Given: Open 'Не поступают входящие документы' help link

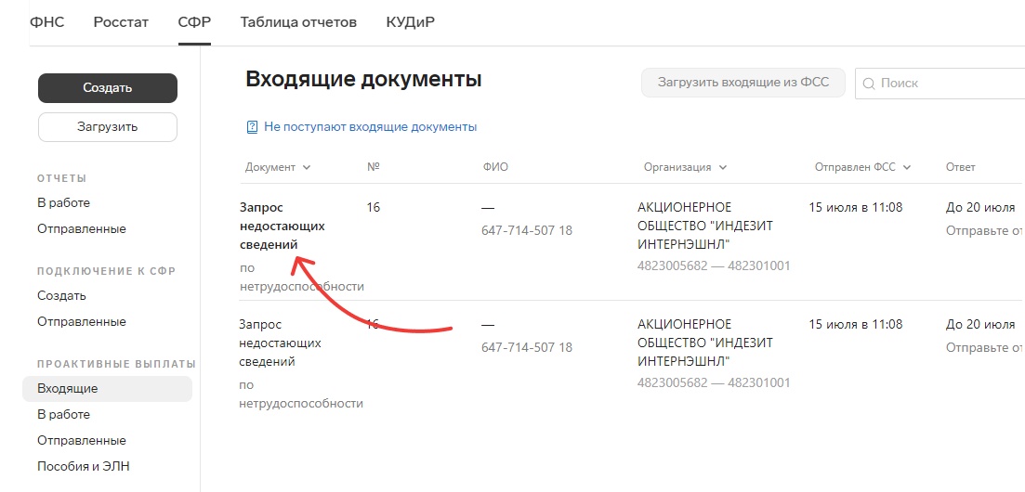Looking at the screenshot, I should click(371, 127).
